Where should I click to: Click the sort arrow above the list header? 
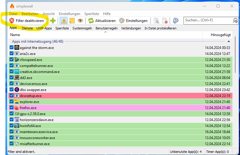(x=105, y=32)
